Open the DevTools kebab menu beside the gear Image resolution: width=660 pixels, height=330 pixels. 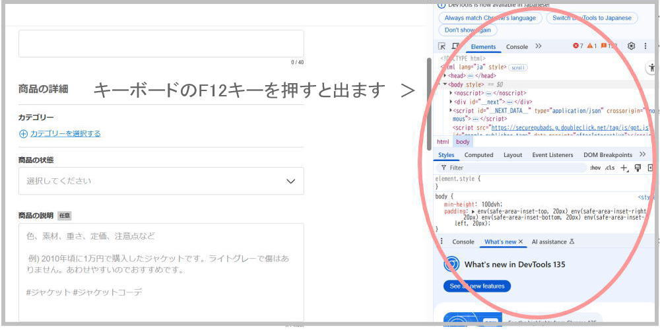(x=645, y=46)
